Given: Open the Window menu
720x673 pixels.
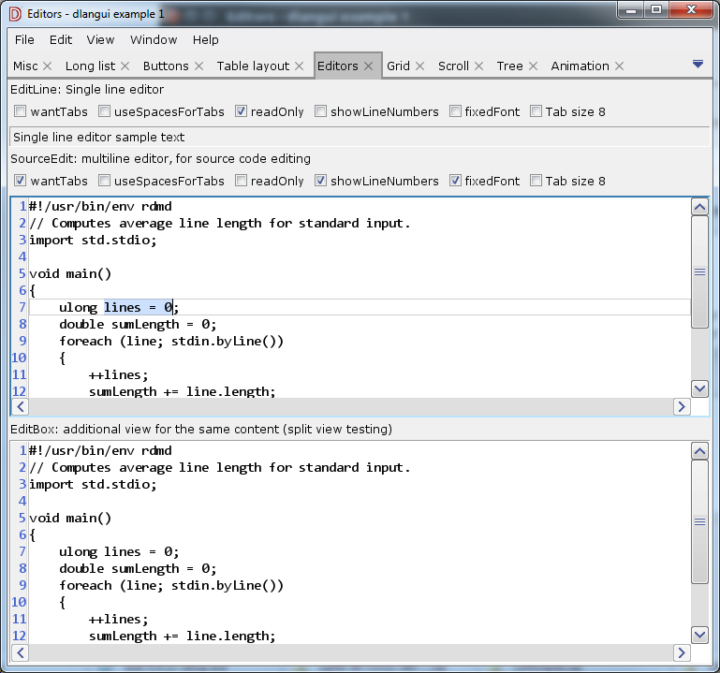Looking at the screenshot, I should pos(154,40).
